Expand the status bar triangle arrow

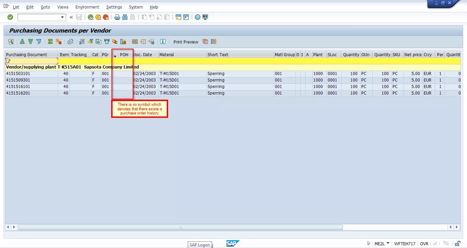pyautogui.click(x=369, y=244)
